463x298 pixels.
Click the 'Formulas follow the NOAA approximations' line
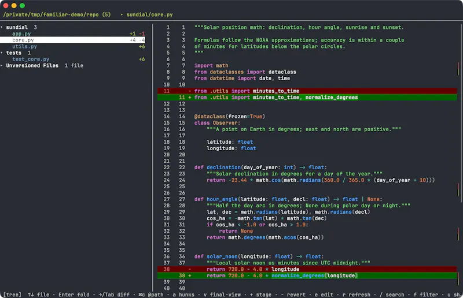tap(299, 40)
